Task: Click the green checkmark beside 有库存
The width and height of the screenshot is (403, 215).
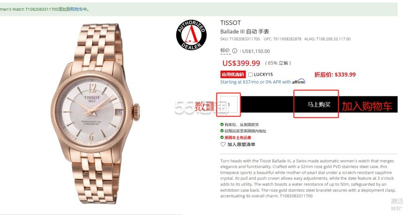Action: [222, 124]
